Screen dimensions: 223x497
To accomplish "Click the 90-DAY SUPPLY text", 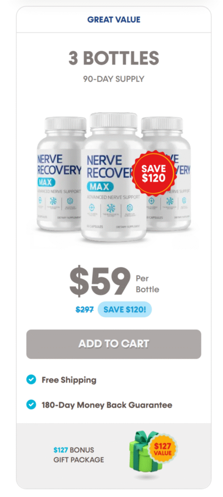I will coord(114,79).
